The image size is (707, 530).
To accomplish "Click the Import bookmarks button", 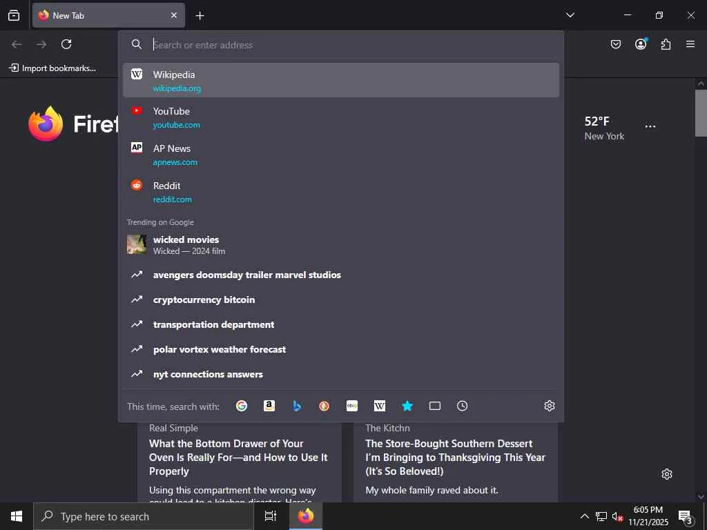I will click(x=52, y=68).
